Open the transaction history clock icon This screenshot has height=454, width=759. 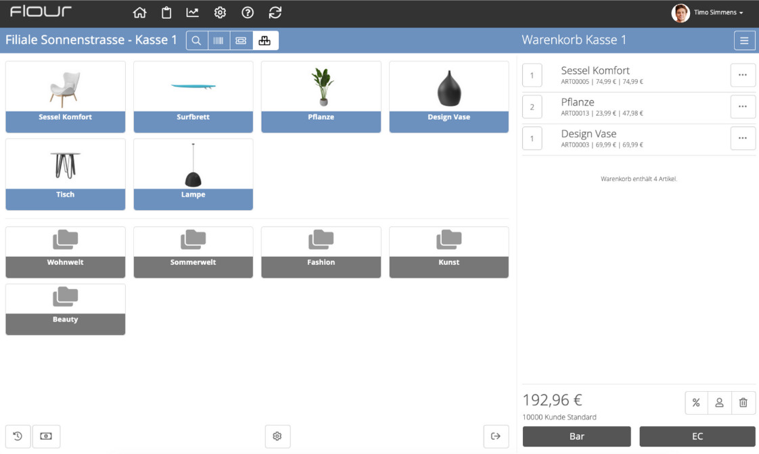coord(18,436)
